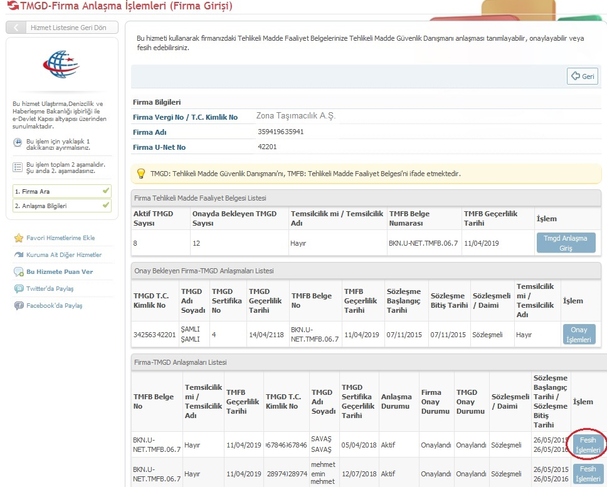Click the TMGD Sertifika No value 4
This screenshot has width=607, height=487.
point(214,335)
